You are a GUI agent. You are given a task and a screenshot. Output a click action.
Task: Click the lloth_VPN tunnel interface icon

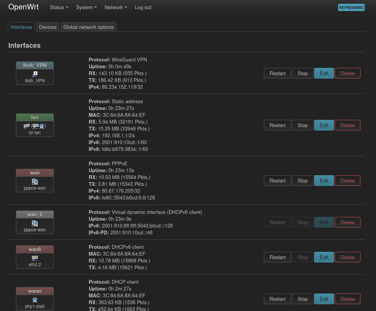35,74
